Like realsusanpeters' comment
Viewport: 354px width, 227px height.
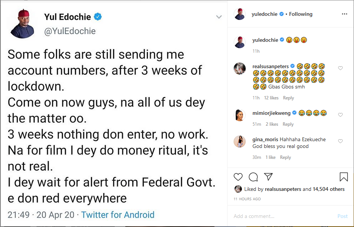point(340,68)
